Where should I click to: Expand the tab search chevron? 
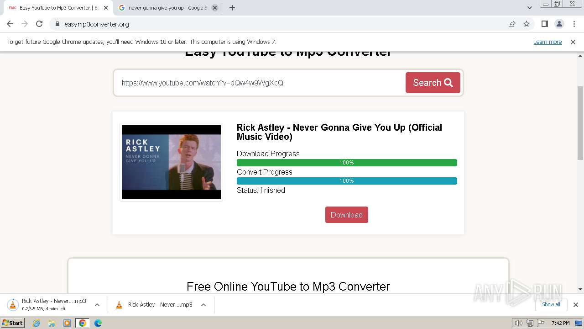[x=529, y=8]
